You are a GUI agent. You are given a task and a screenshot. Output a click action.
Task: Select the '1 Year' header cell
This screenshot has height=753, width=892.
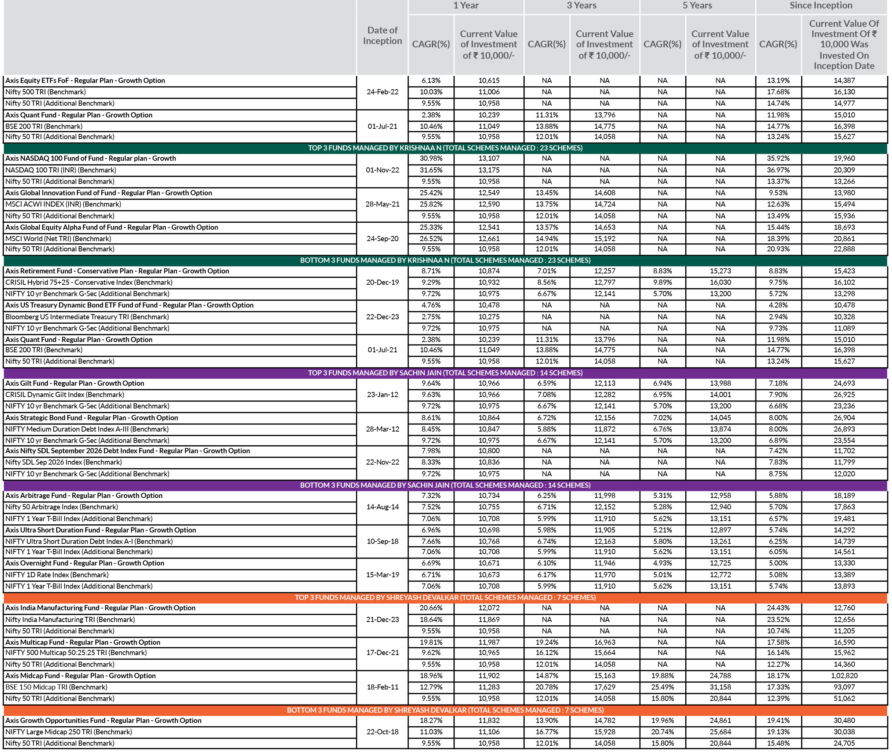pos(465,6)
